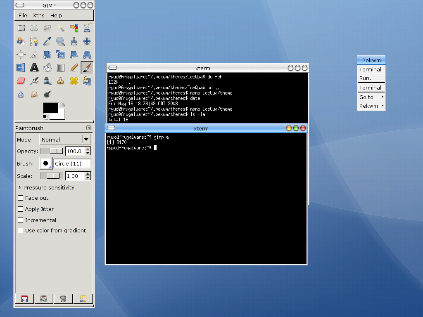
Task: Select the Foreground Select tool
Action: pos(21,41)
